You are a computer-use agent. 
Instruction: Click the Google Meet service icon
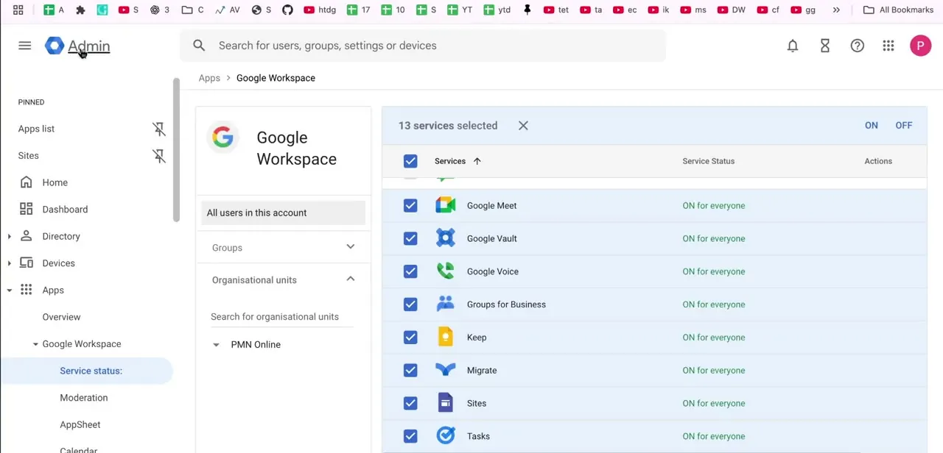pos(446,205)
